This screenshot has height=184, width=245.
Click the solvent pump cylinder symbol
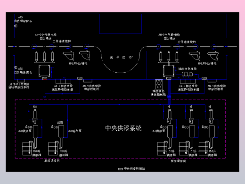coord(61,132)
